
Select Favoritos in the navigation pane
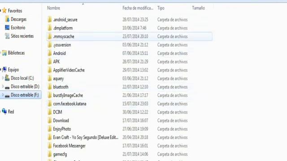click(15, 11)
